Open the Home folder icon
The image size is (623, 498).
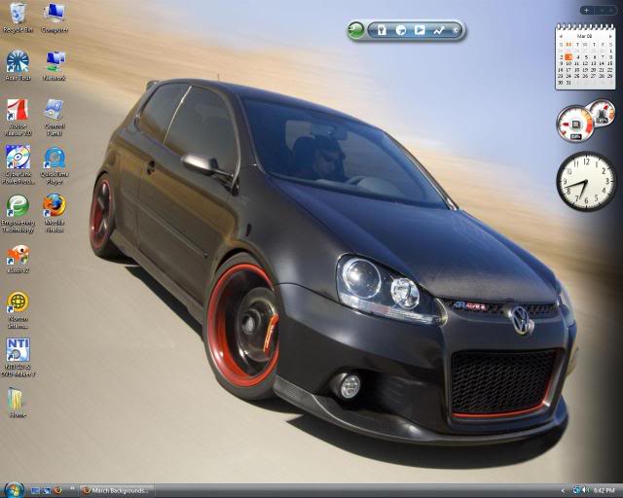(x=18, y=403)
